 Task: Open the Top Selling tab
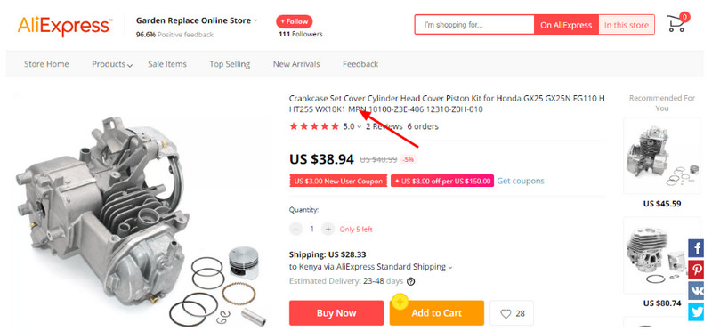point(230,64)
